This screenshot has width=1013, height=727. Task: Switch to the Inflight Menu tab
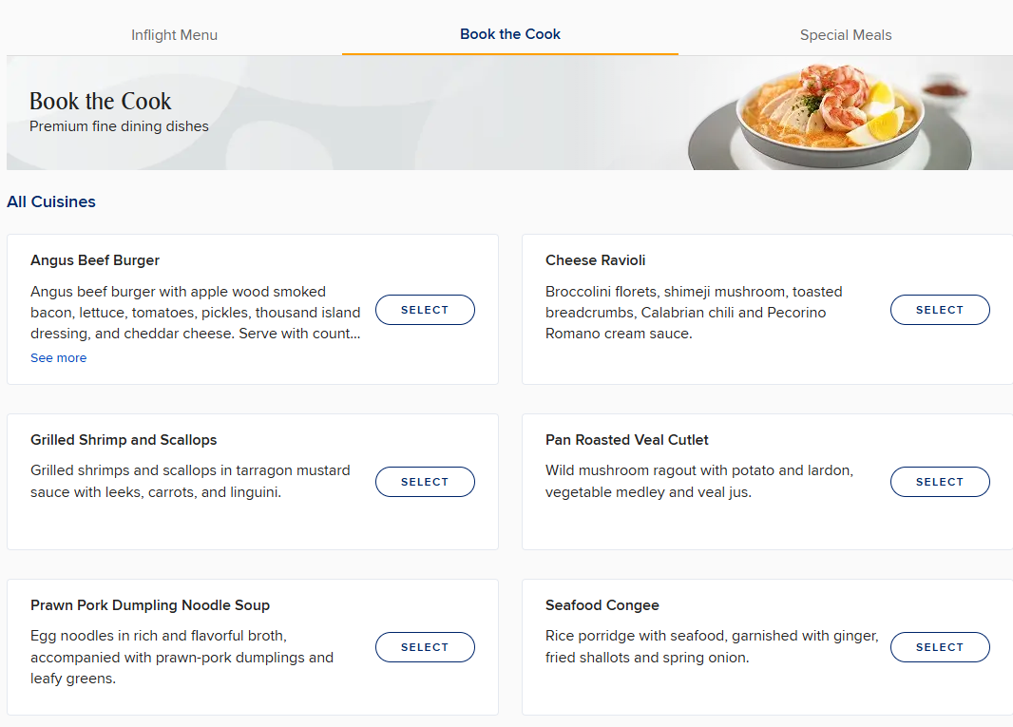click(174, 35)
